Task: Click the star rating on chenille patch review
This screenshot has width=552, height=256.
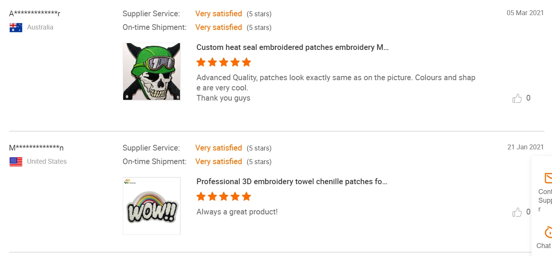Action: coord(224,196)
